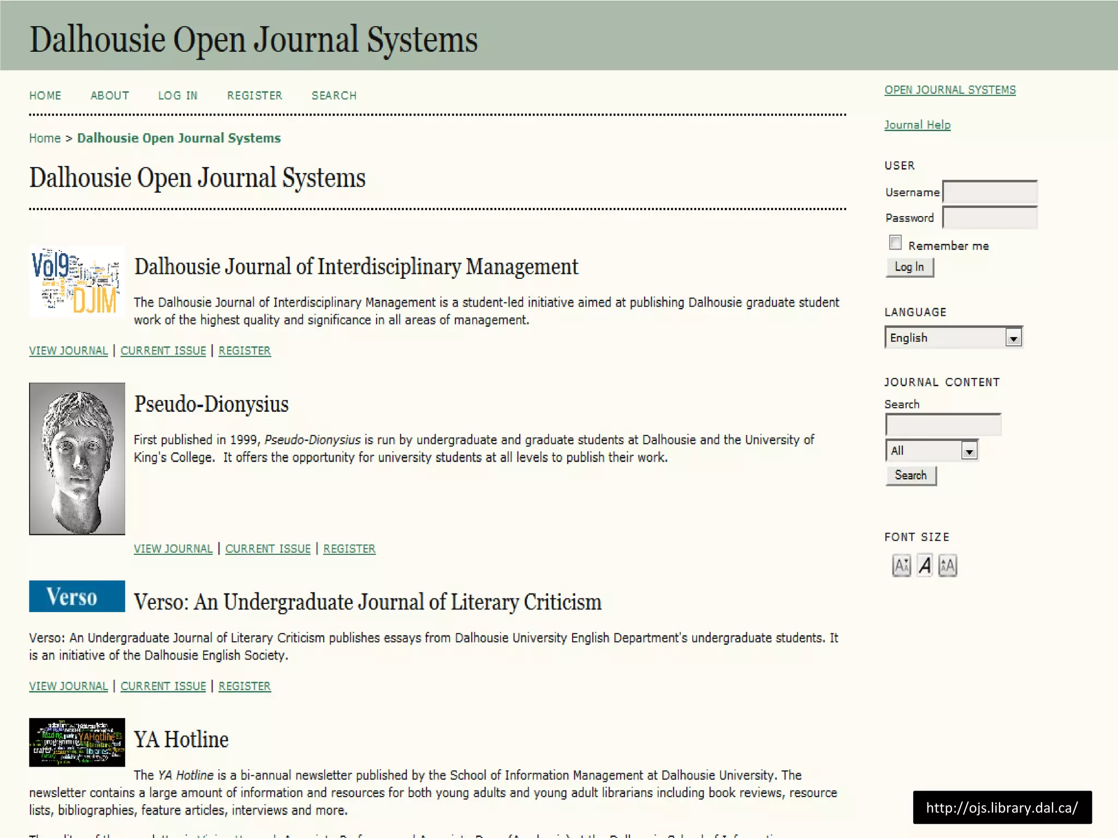View Journal link under Pseudo-Dionysius
Image resolution: width=1118 pixels, height=838 pixels.
coord(173,549)
